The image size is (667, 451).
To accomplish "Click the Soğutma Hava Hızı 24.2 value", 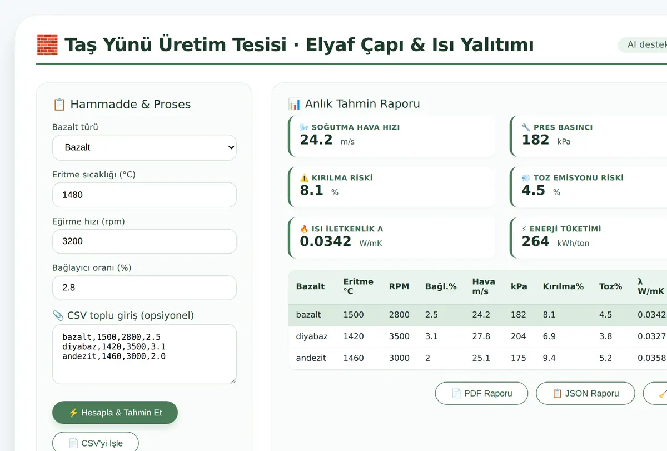I will click(316, 140).
